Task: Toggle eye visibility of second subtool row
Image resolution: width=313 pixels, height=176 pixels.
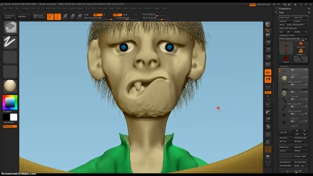Action: click(306, 77)
